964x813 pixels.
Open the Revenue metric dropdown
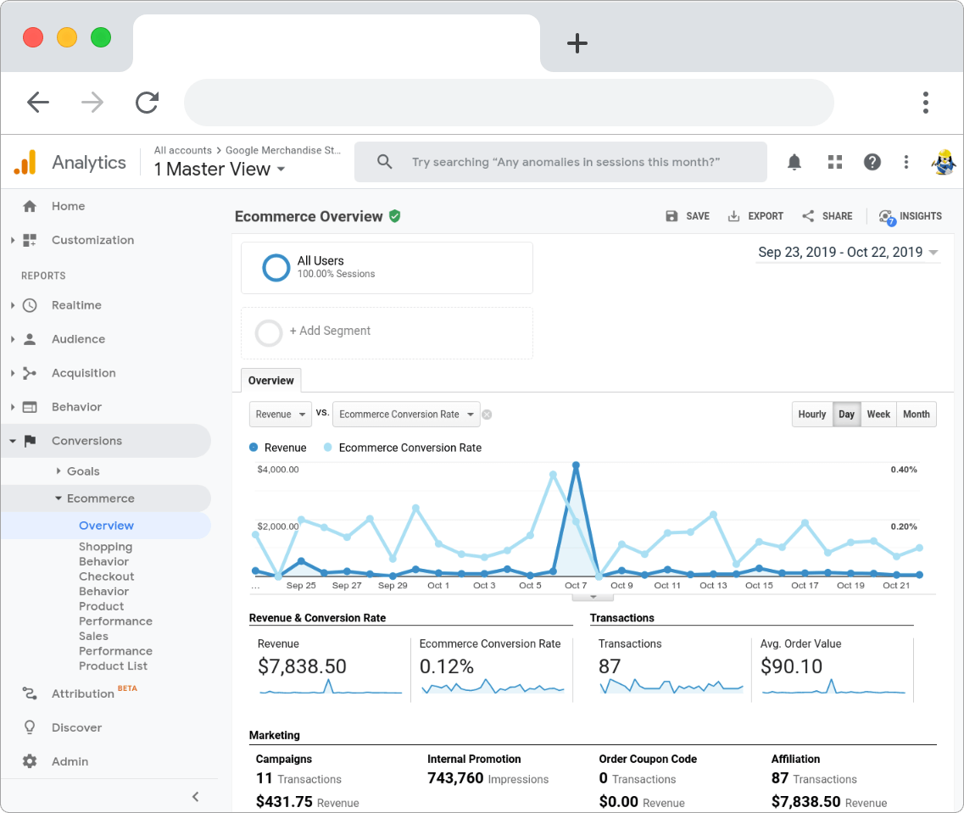click(x=280, y=414)
